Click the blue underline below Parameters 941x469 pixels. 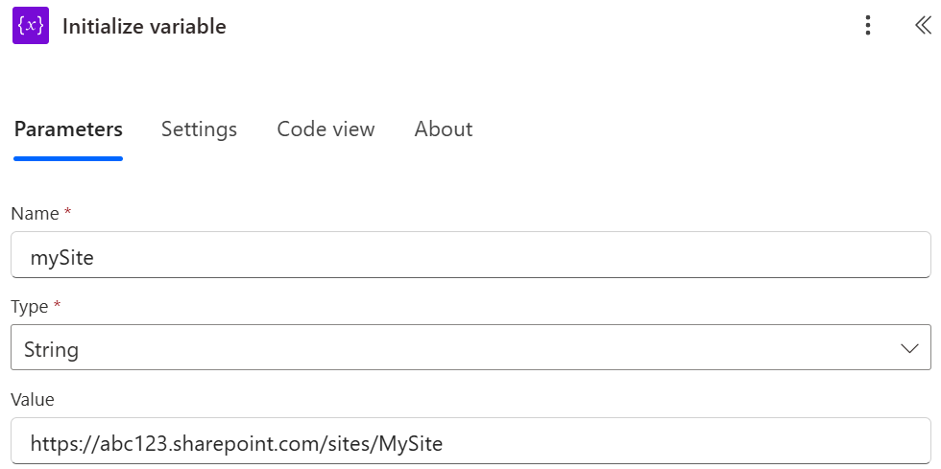click(x=68, y=158)
